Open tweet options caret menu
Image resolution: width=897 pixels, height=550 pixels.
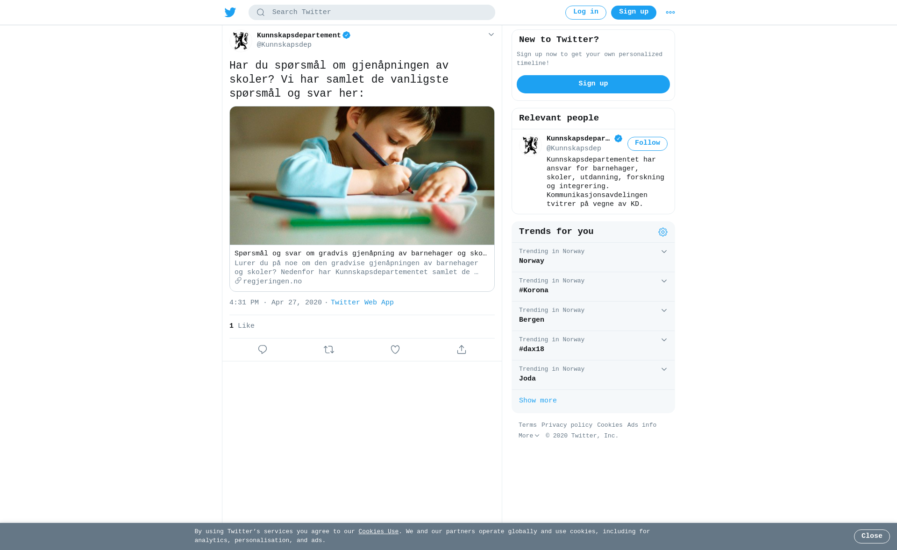[491, 35]
